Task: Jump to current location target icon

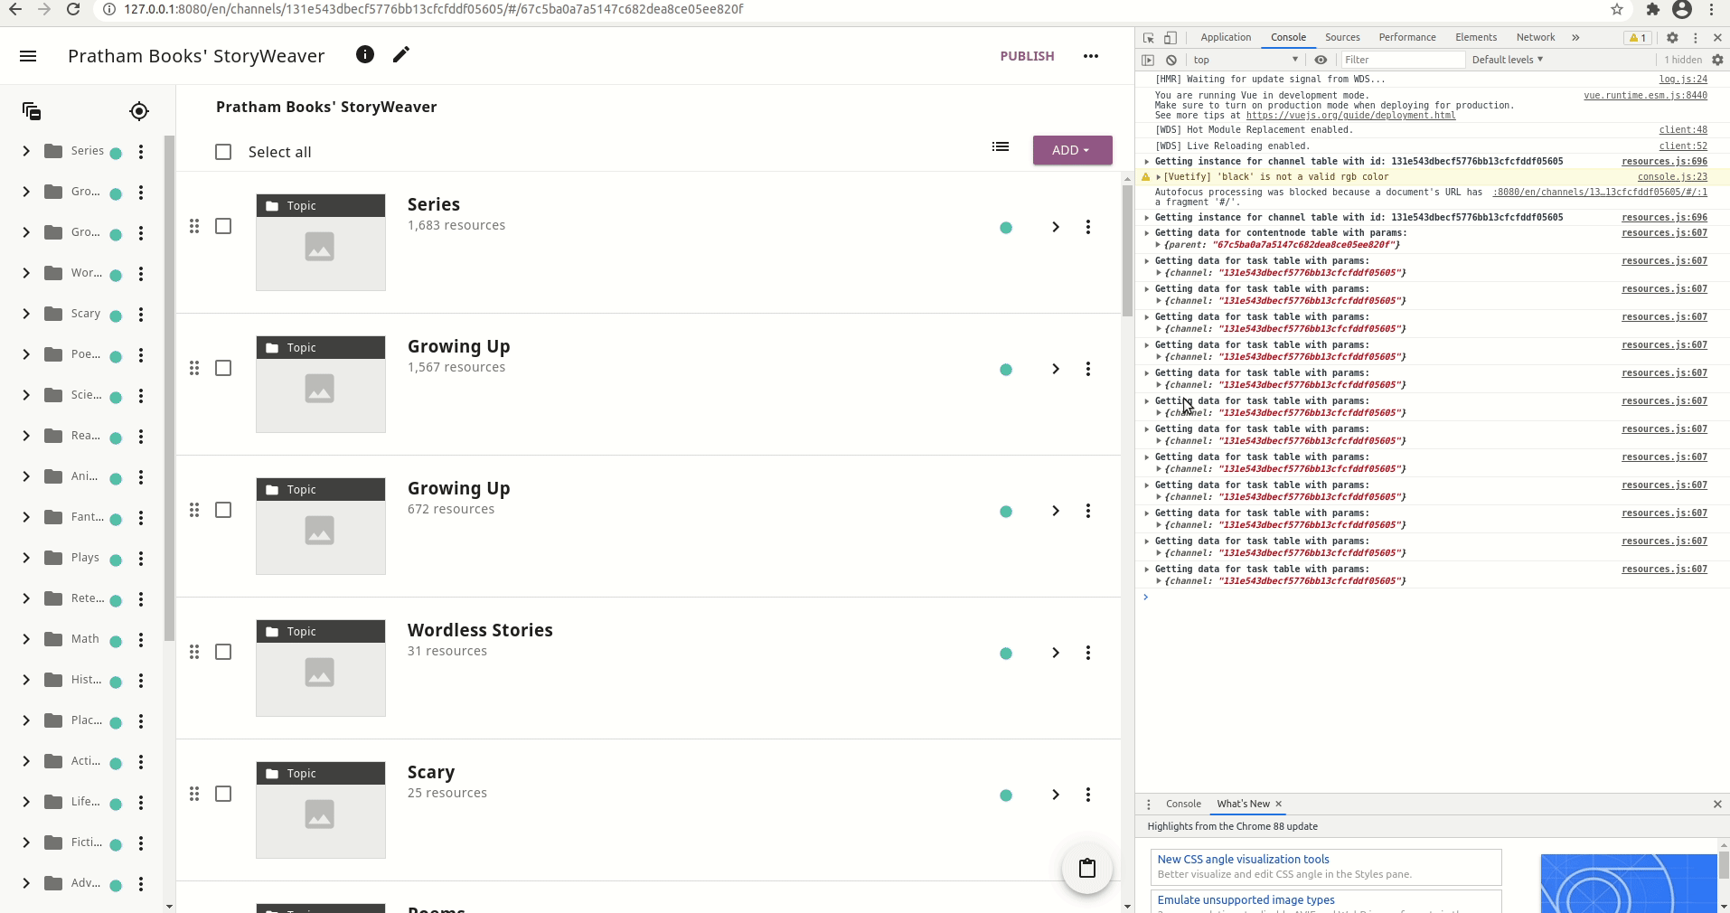Action: click(139, 111)
